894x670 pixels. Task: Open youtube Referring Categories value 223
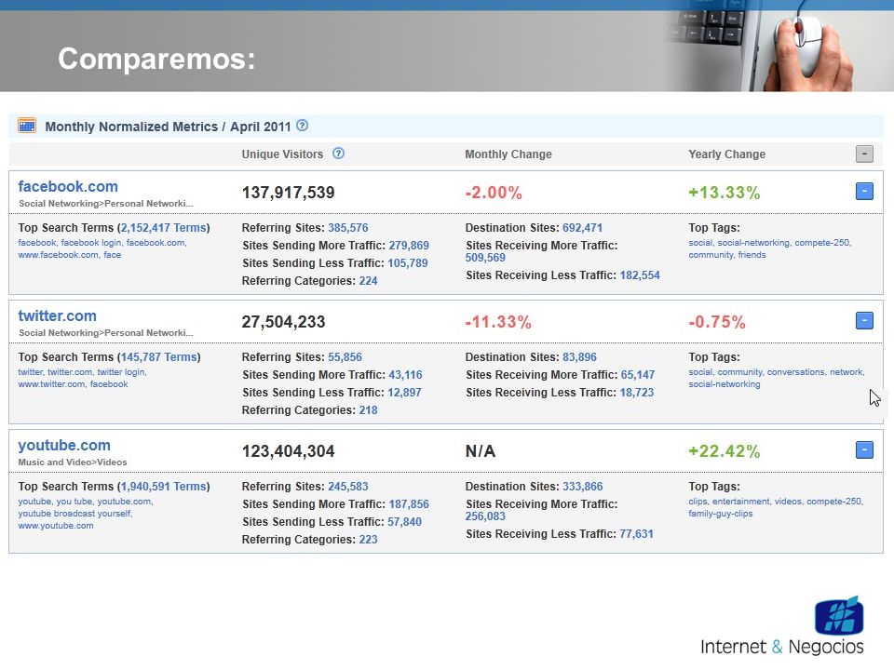point(369,540)
